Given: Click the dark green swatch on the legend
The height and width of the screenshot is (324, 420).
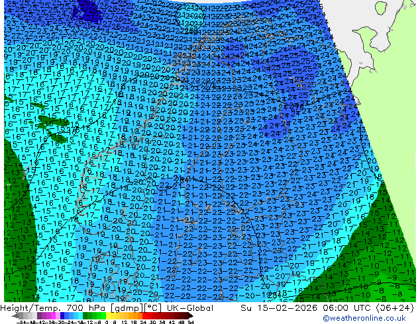Looking at the screenshot, I should point(85,316).
